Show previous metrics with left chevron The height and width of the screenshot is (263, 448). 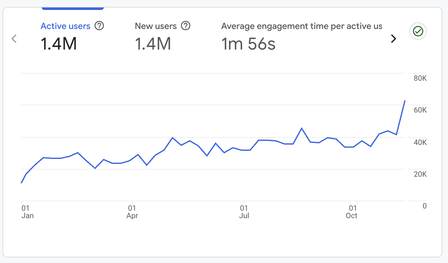(x=14, y=39)
